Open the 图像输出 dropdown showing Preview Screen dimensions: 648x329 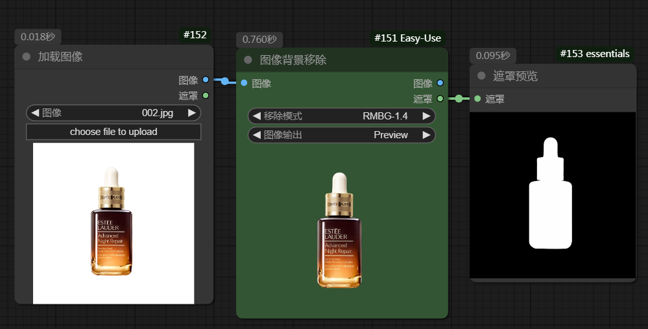click(x=341, y=135)
